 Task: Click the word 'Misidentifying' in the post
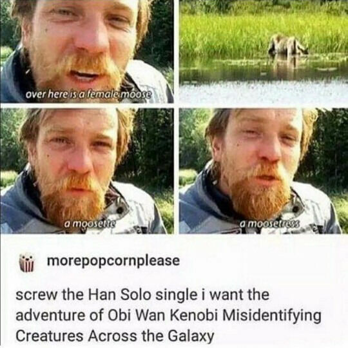coord(272,316)
